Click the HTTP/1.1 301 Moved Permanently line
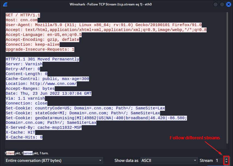 pos(42,59)
